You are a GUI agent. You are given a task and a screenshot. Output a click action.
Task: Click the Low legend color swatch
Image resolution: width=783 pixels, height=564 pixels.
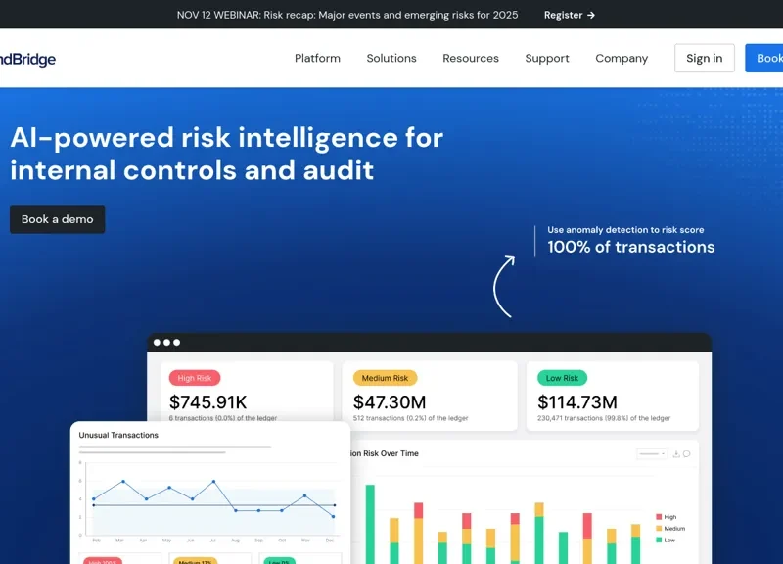pyautogui.click(x=658, y=538)
